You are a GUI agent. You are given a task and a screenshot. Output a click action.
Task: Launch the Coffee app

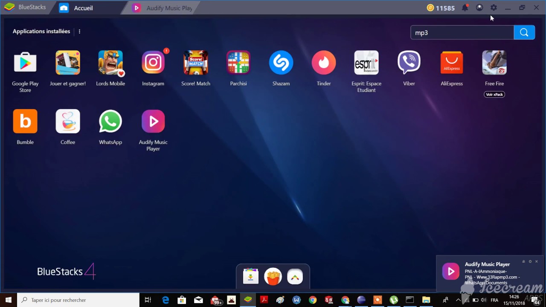[x=68, y=121]
